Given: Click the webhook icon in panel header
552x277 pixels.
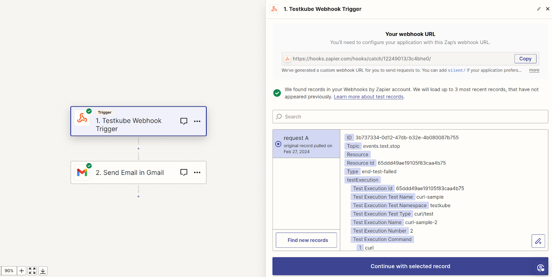Looking at the screenshot, I should tap(274, 9).
